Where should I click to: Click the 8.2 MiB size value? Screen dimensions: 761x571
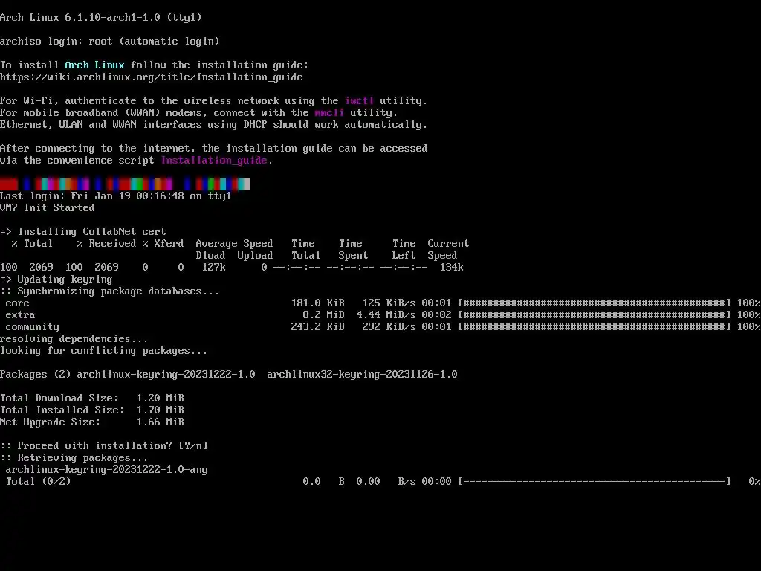[324, 315]
